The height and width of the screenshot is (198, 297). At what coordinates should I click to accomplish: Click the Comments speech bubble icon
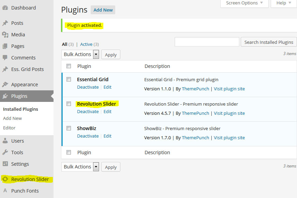point(5,58)
